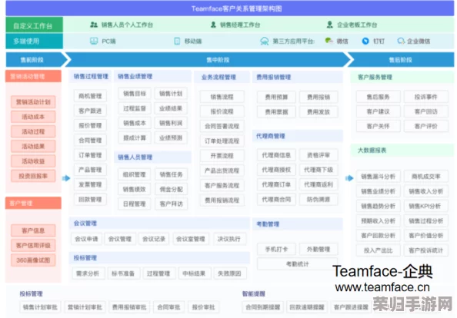
Task: Open 售后服务 box
Action: (x=378, y=97)
